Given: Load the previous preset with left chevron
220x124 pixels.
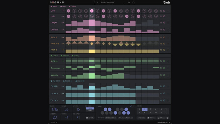Looking at the screenshot, I should (94, 3).
